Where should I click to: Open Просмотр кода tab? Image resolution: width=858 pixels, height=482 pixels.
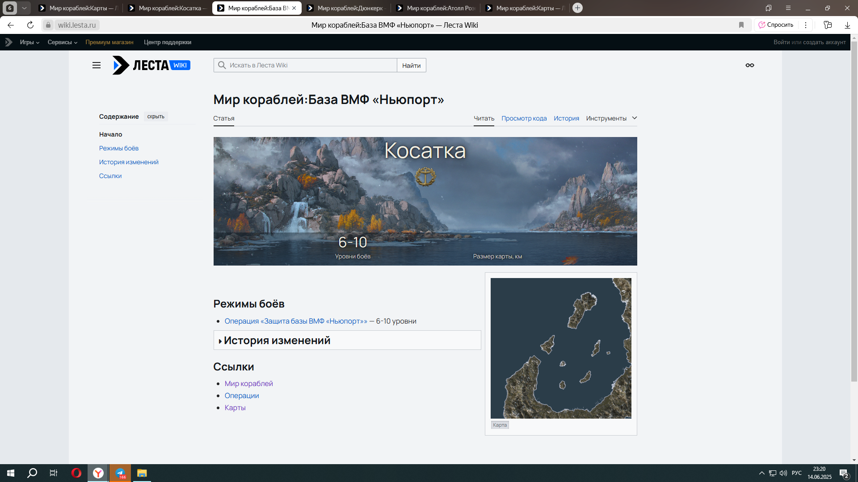pyautogui.click(x=524, y=118)
